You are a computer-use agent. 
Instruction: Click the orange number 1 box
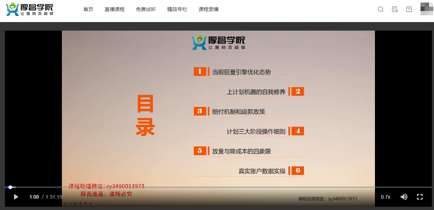(200, 72)
